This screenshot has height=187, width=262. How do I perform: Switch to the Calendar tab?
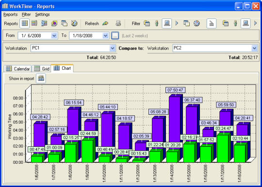[x=18, y=69]
